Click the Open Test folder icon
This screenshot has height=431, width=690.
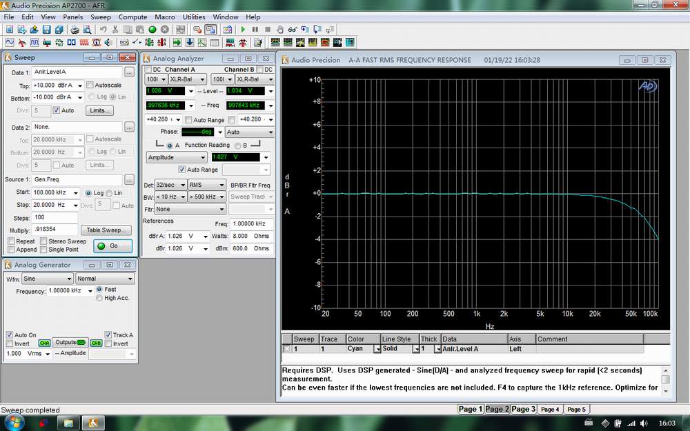[x=34, y=30]
